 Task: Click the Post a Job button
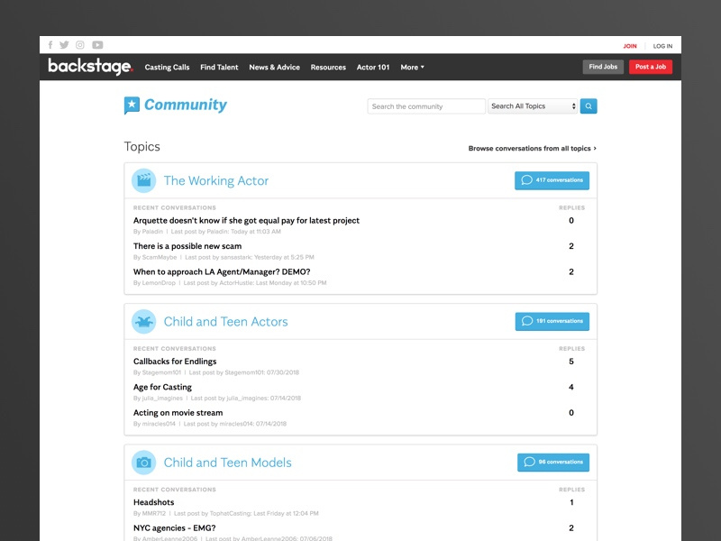(x=651, y=67)
